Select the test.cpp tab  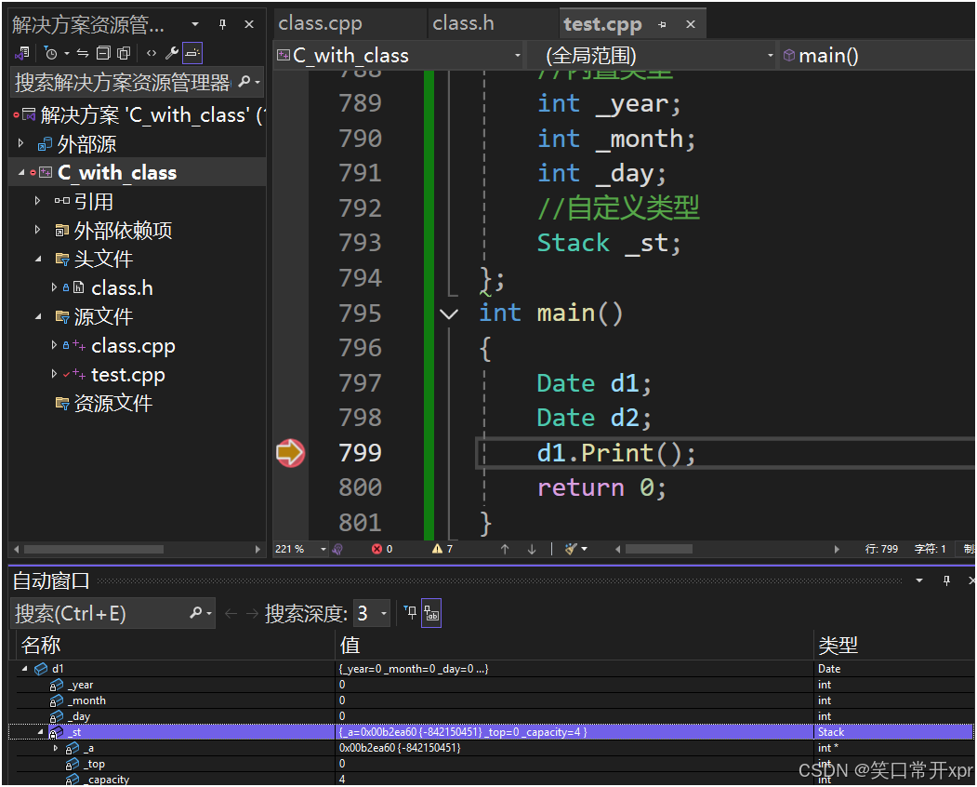(602, 24)
